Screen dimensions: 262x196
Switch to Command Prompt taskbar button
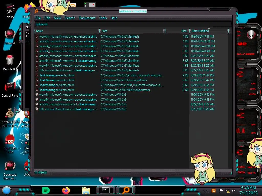click(106, 190)
